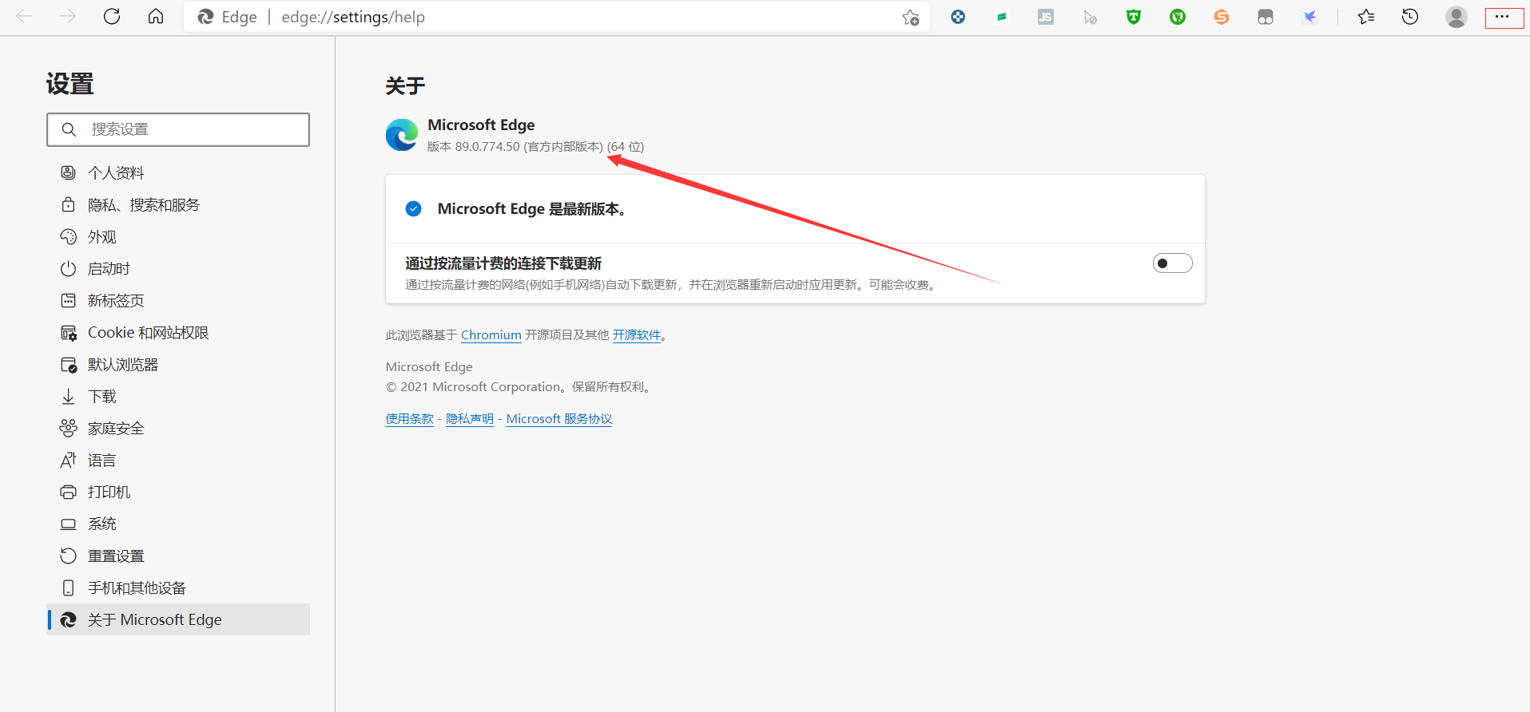Toggle metered connection update download

1172,263
